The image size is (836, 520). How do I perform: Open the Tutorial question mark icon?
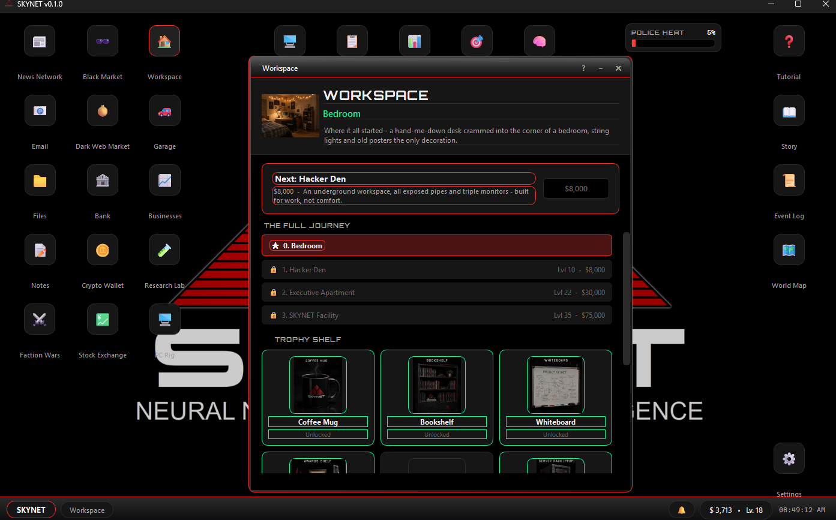789,41
